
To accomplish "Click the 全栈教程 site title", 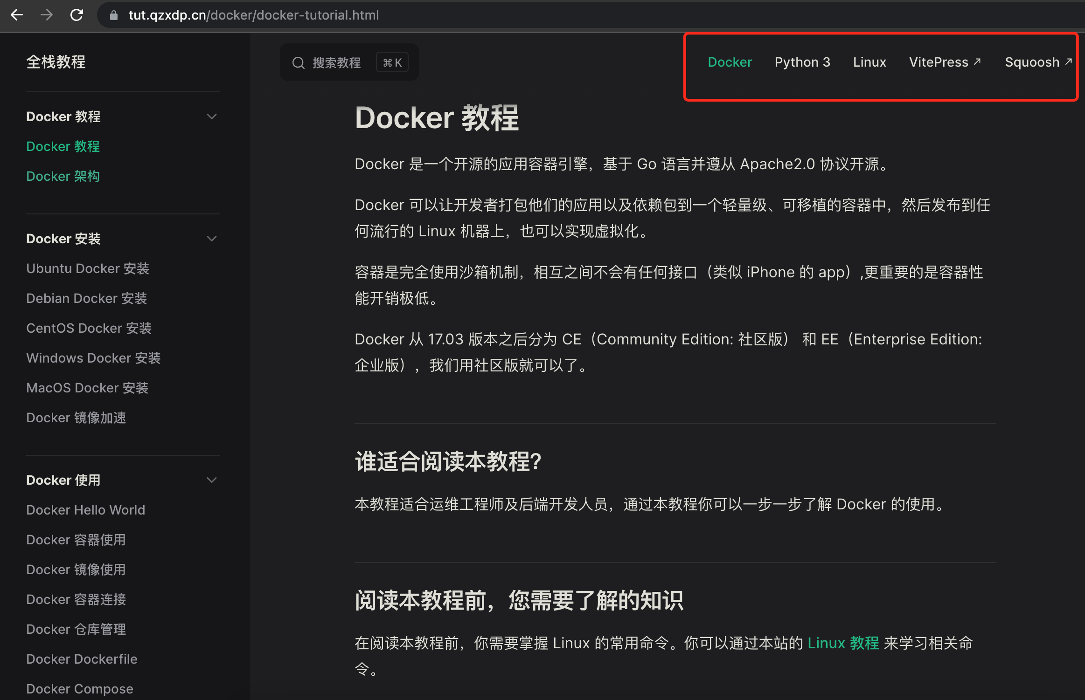I will [x=56, y=62].
